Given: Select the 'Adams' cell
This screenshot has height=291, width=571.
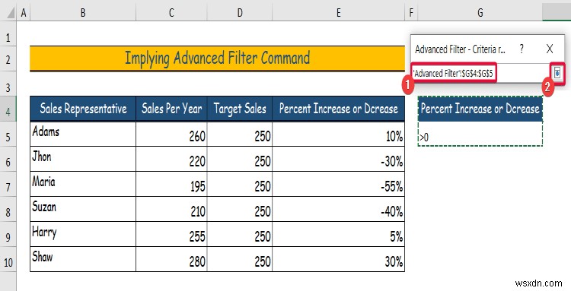Looking at the screenshot, I should [x=83, y=134].
